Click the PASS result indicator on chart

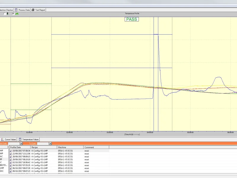pyautogui.click(x=132, y=19)
